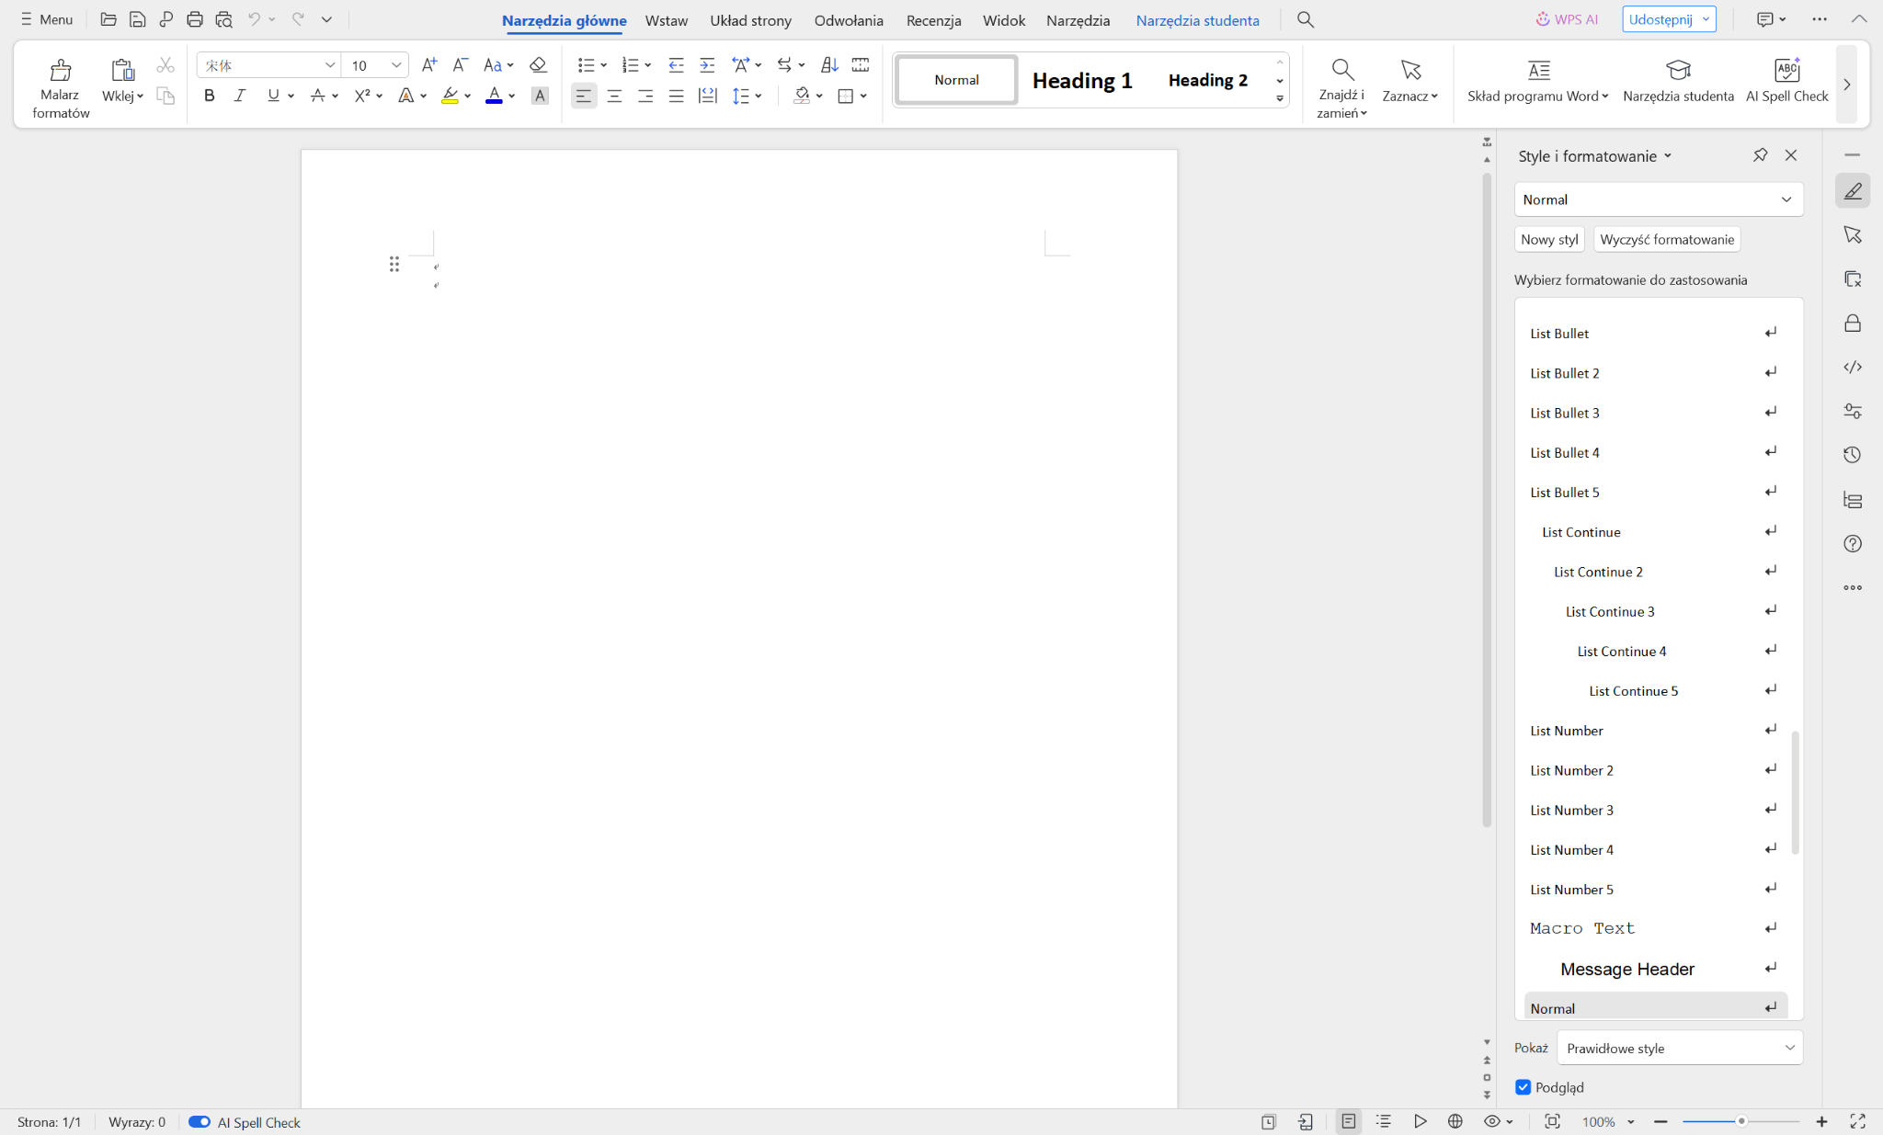Screen dimensions: 1883x1135
Task: Center align the paragraph text
Action: pos(614,96)
